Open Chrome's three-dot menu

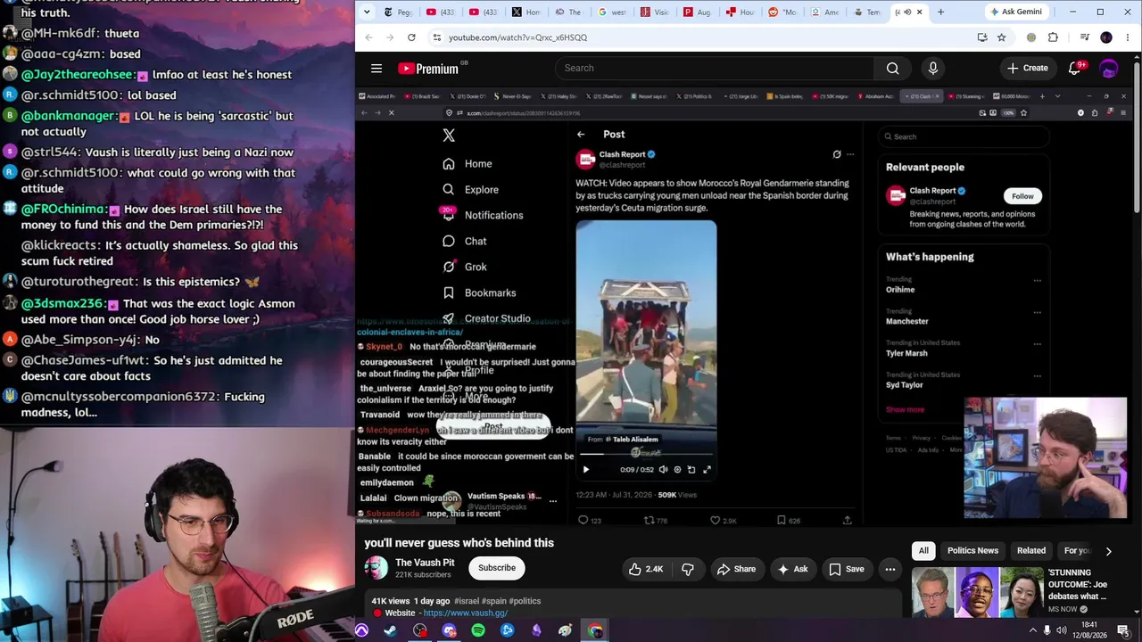[1128, 37]
